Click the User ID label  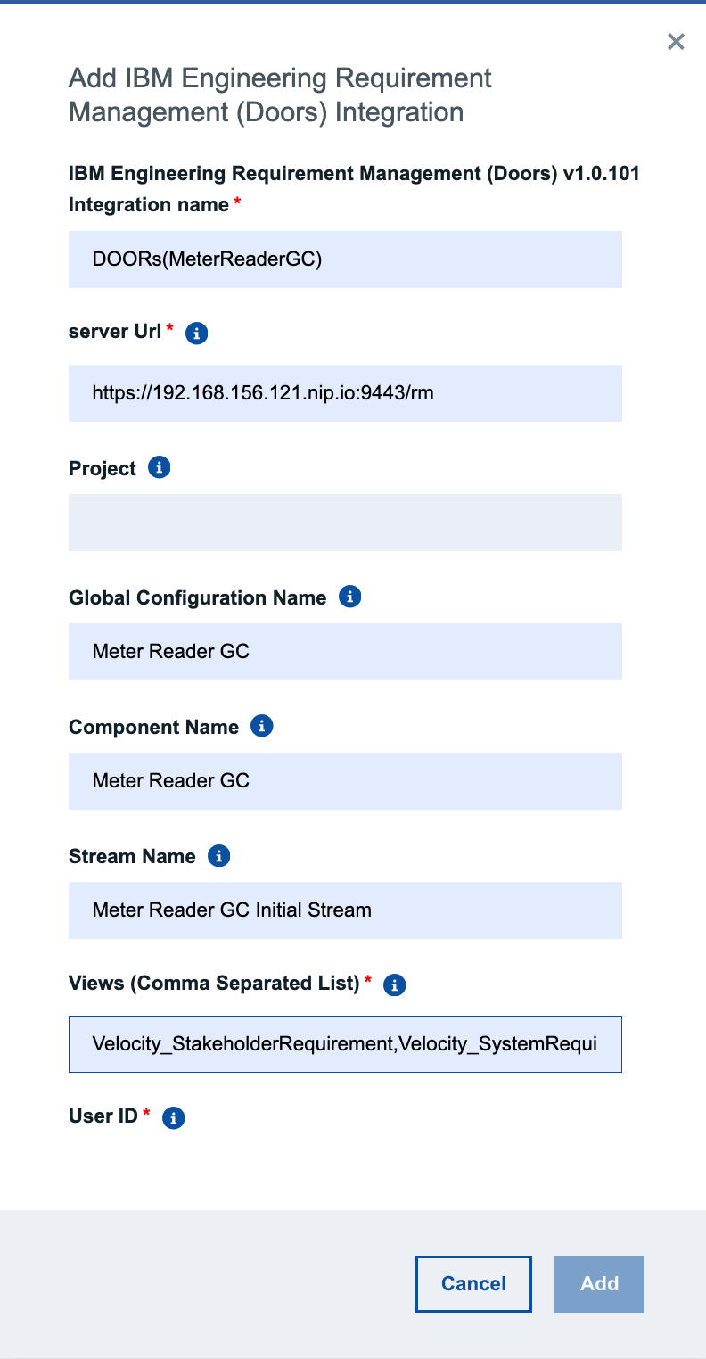tap(103, 1116)
